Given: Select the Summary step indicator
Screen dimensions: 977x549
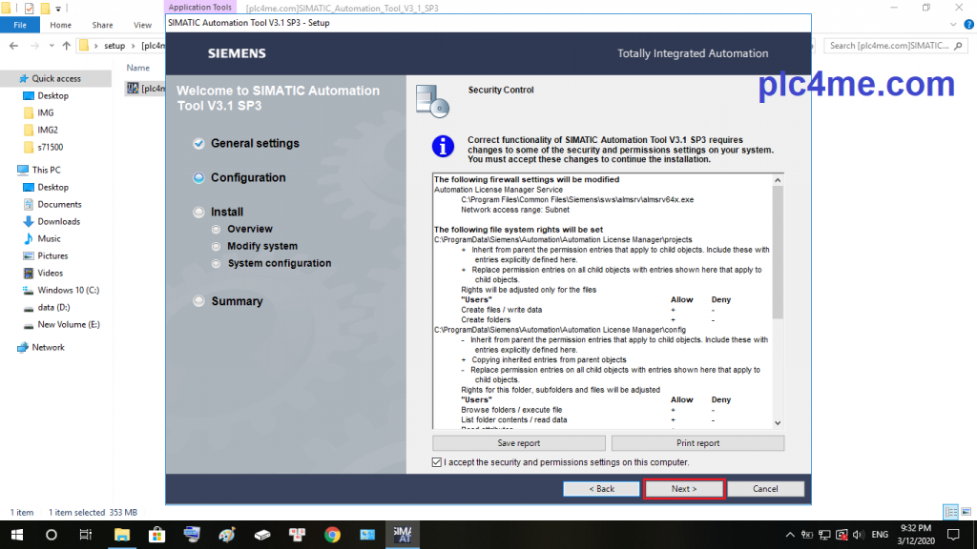Looking at the screenshot, I should (198, 301).
